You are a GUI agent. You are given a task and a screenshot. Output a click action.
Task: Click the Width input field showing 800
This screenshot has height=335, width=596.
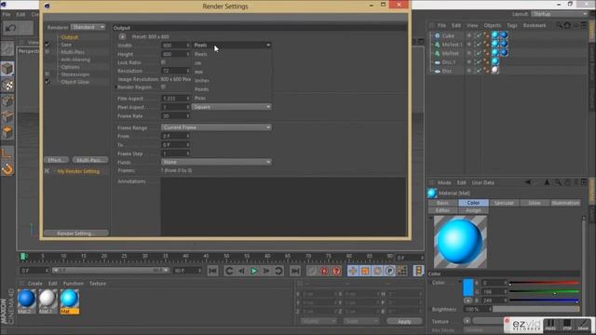click(x=175, y=46)
